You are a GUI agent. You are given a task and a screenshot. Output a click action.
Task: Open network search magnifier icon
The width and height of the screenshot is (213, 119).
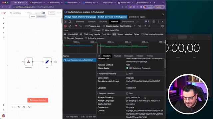click(x=81, y=26)
